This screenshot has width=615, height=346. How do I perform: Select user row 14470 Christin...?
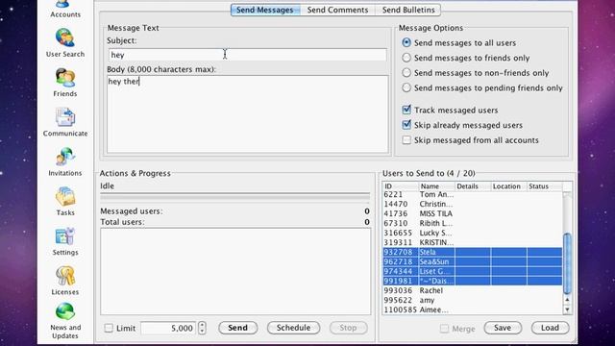click(472, 204)
